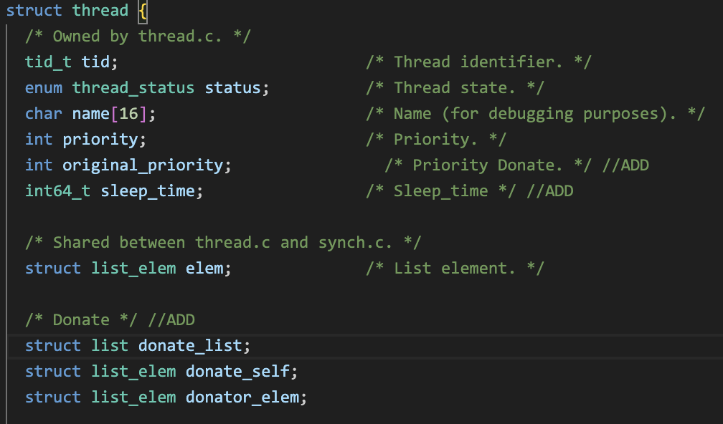This screenshot has height=424, width=723.
Task: Place cursor on tid_t type name
Action: [49, 62]
